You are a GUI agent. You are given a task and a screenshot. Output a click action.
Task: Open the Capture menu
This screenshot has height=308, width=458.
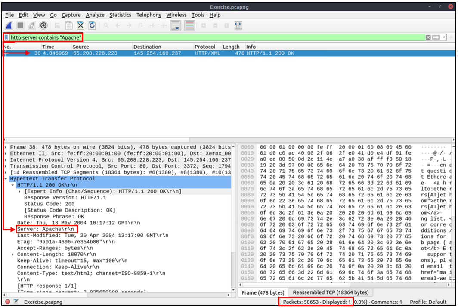[71, 15]
